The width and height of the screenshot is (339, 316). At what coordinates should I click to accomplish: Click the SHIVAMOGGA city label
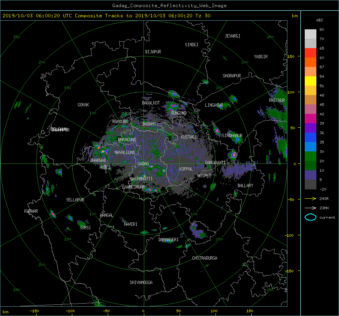pyautogui.click(x=141, y=282)
